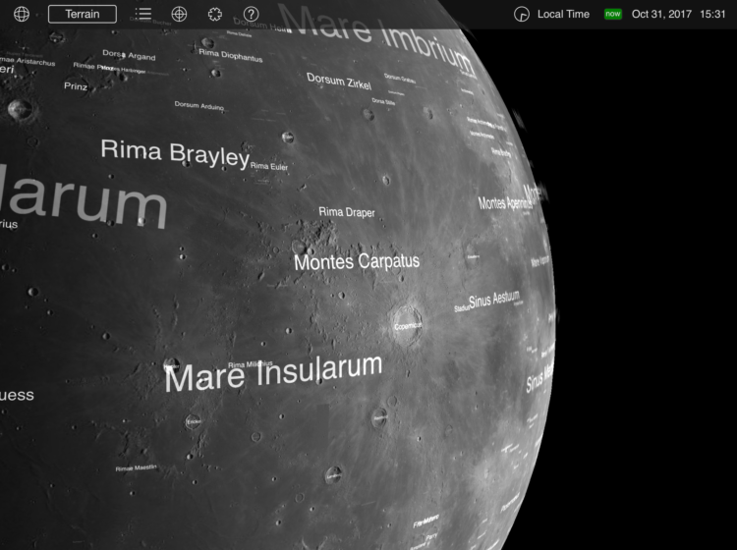
Task: Select the Stadius label
Action: coord(462,308)
